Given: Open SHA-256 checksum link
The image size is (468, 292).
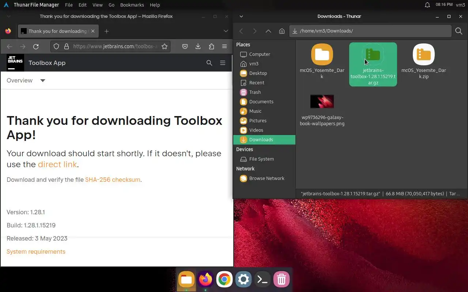Looking at the screenshot, I should (x=113, y=180).
